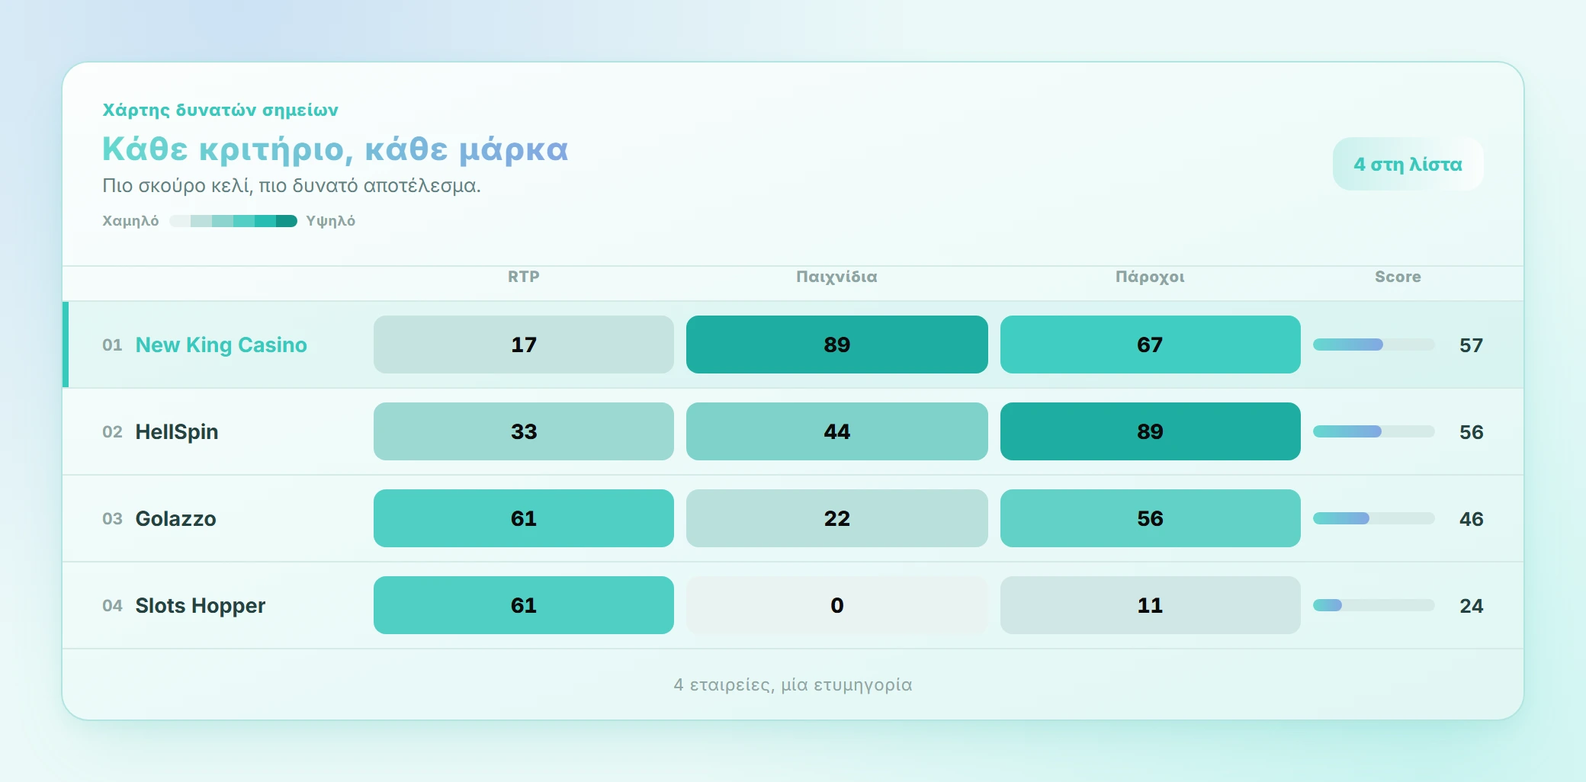Click the RTP column header

(x=524, y=277)
